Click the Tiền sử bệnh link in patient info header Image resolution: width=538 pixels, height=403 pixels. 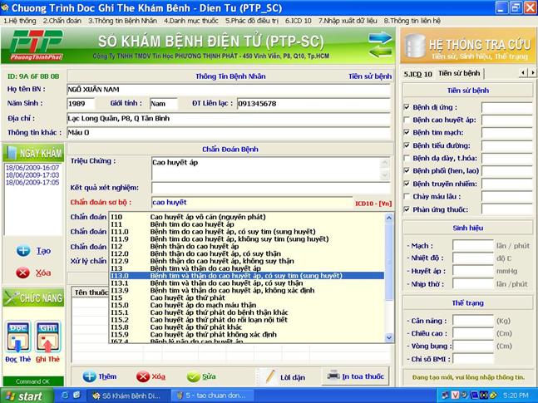(x=368, y=76)
